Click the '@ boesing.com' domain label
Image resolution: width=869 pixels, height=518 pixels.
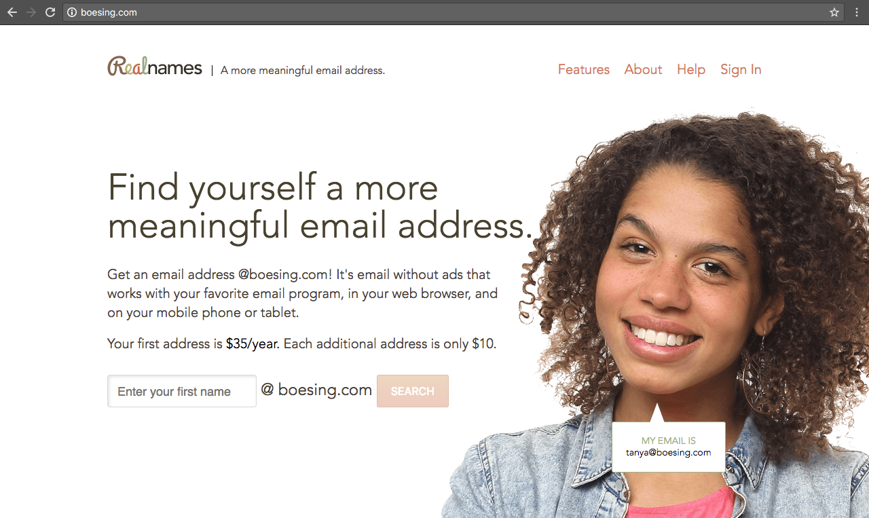point(316,390)
